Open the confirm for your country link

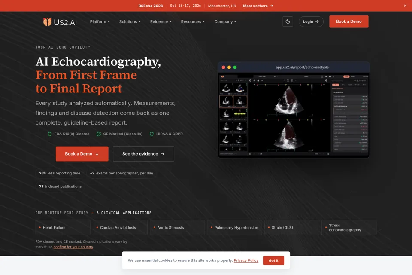click(x=73, y=247)
